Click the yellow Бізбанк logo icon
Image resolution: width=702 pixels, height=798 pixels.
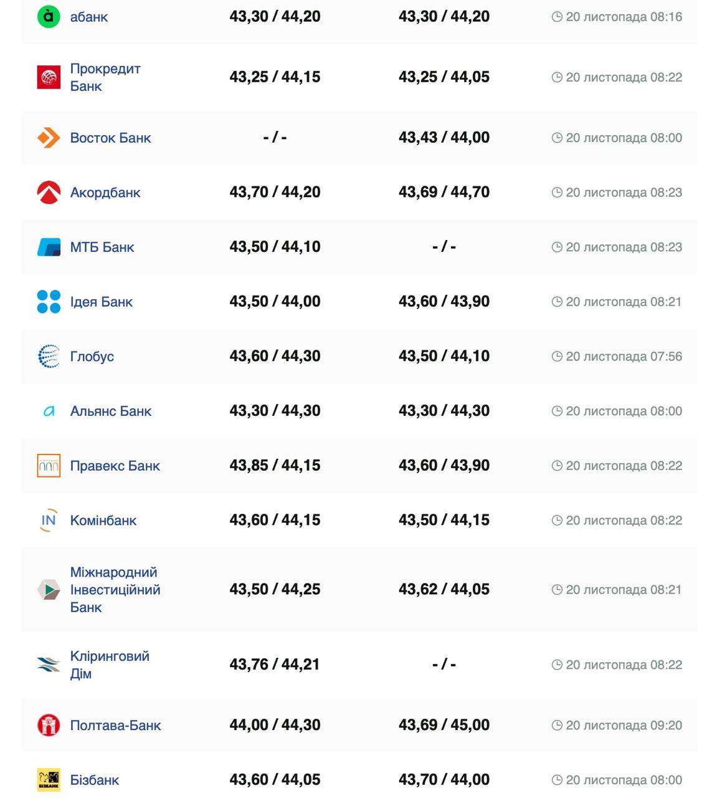[49, 780]
